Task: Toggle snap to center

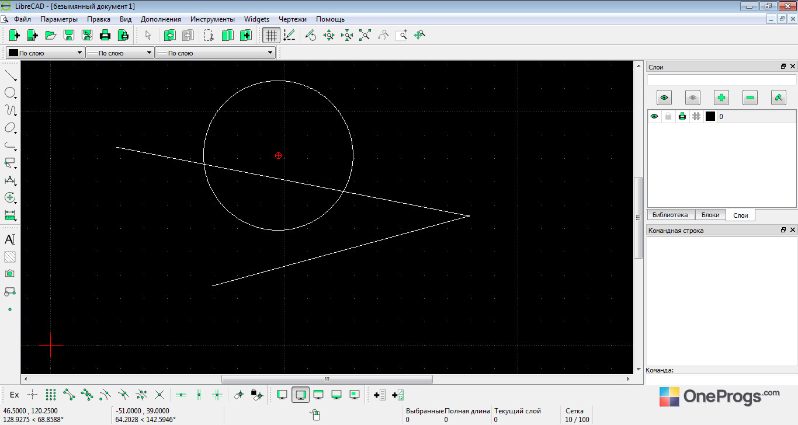Action: tap(105, 395)
